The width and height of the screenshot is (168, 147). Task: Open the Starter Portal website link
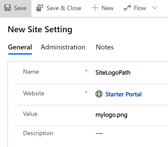pos(123,94)
